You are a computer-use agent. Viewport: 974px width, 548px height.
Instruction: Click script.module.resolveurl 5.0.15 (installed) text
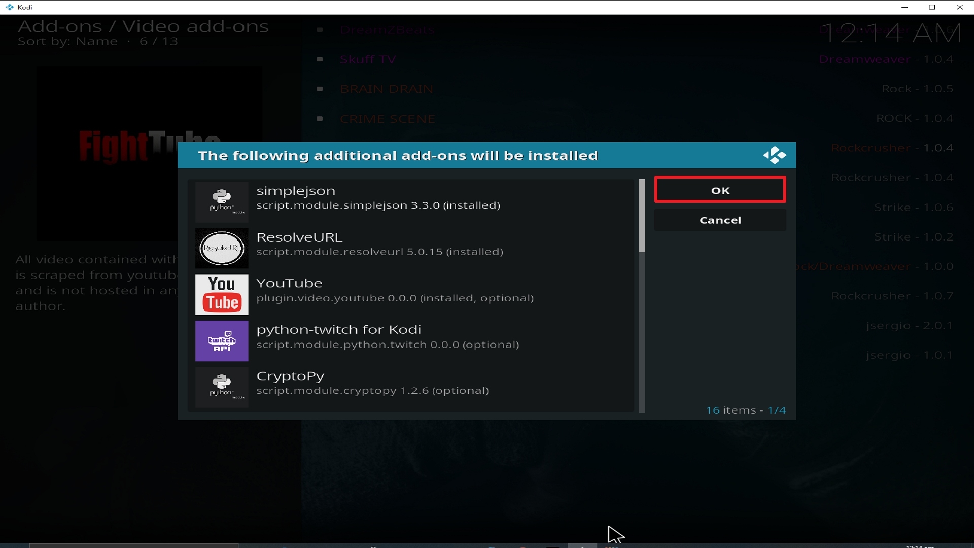pyautogui.click(x=380, y=252)
